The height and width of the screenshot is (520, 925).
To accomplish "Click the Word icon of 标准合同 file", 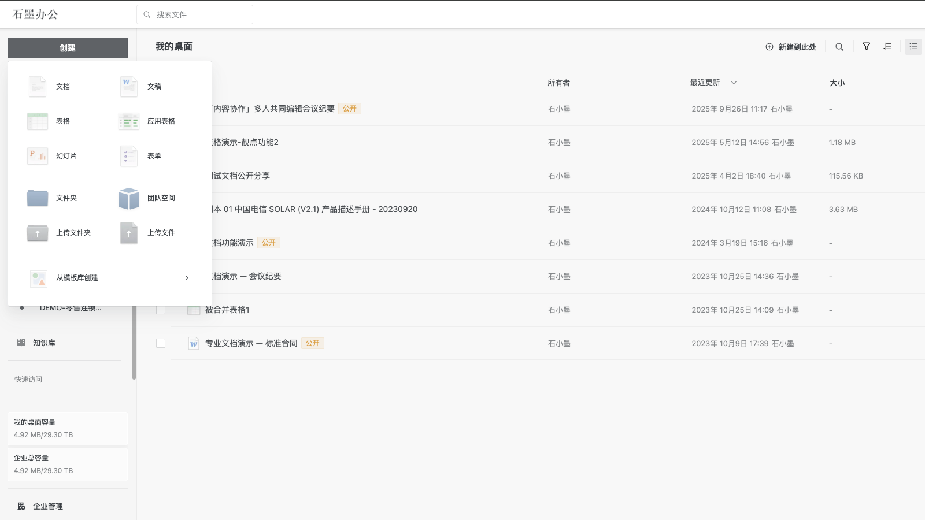I will (194, 343).
